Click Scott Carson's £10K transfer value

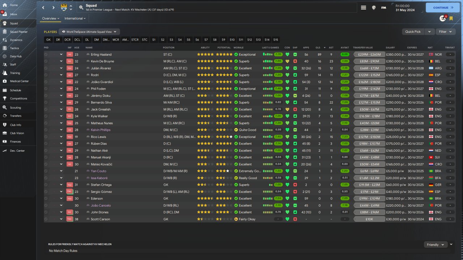pos(369,219)
